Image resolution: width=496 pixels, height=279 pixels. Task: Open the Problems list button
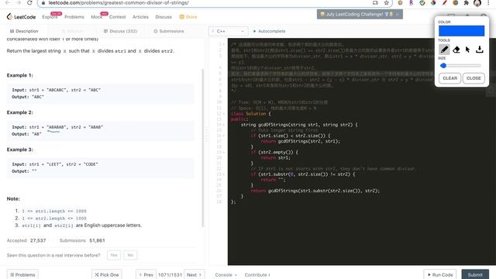coord(22,274)
